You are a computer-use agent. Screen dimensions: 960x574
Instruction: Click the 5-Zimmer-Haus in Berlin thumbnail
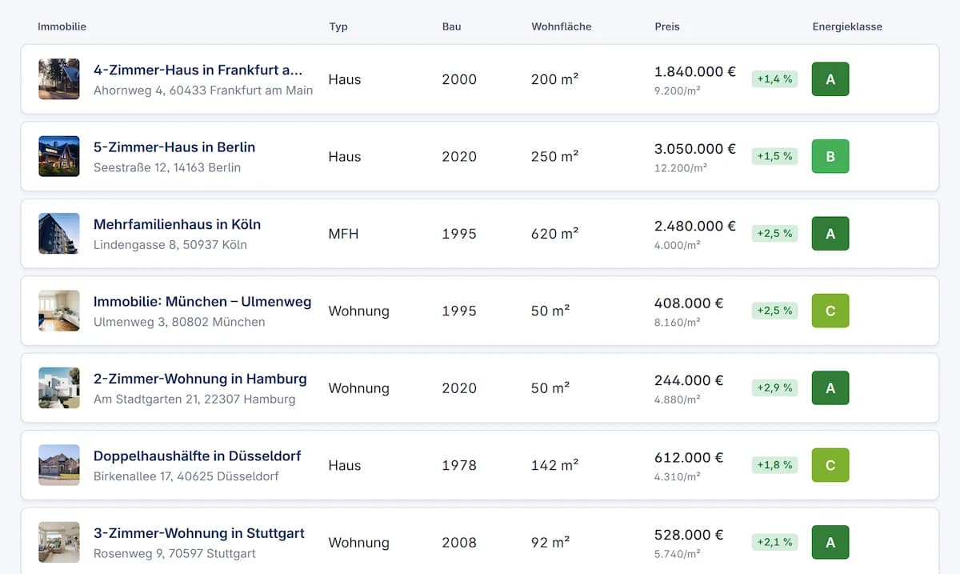click(x=59, y=156)
